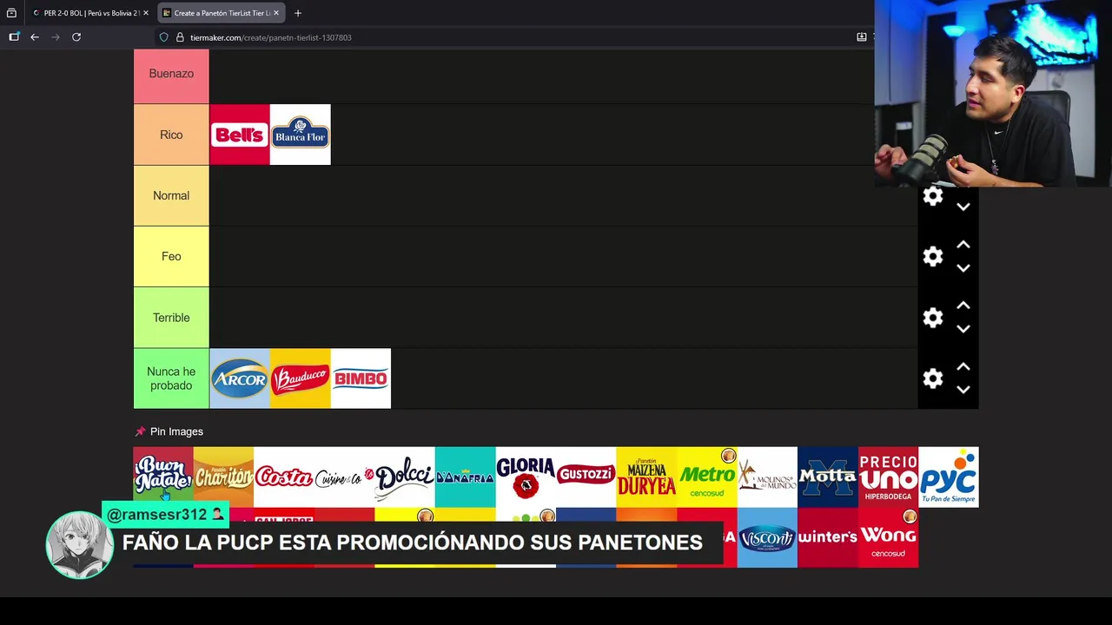1112x625 pixels.
Task: Select the Bimbo logo tile
Action: [361, 378]
